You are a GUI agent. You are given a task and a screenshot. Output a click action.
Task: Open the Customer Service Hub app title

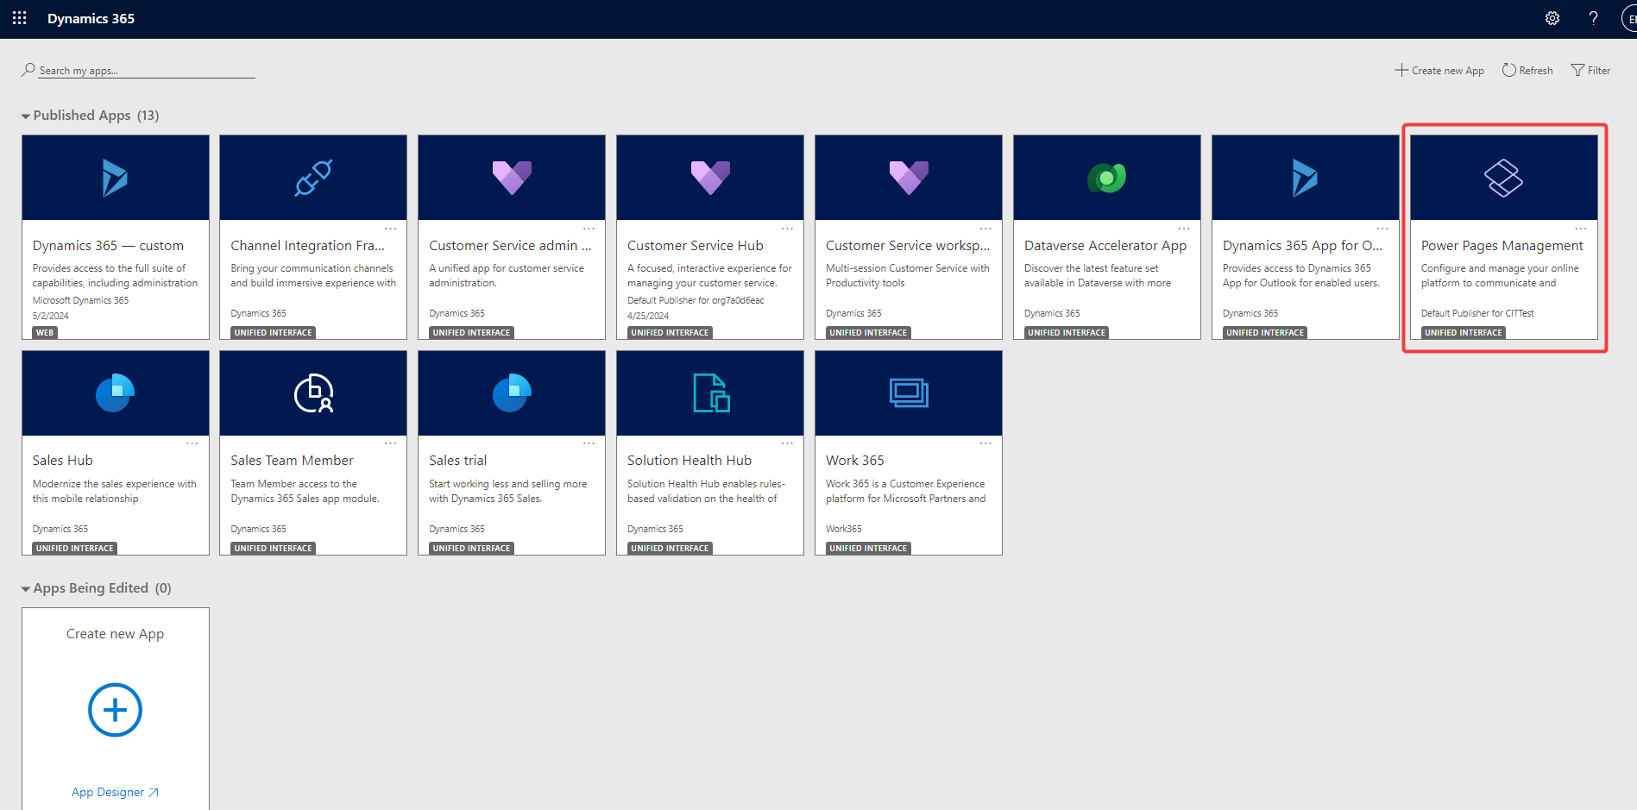pyautogui.click(x=696, y=246)
